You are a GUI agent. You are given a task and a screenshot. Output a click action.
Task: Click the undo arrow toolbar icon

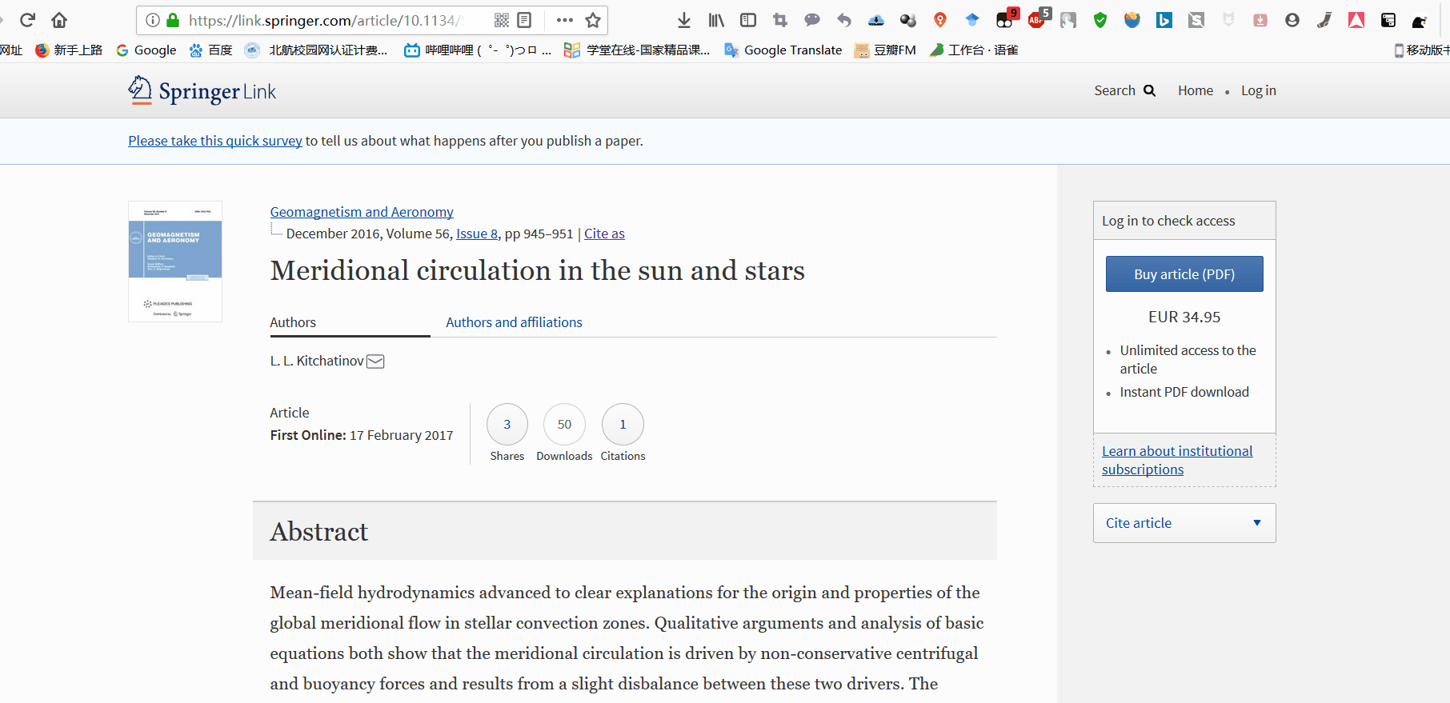point(844,20)
